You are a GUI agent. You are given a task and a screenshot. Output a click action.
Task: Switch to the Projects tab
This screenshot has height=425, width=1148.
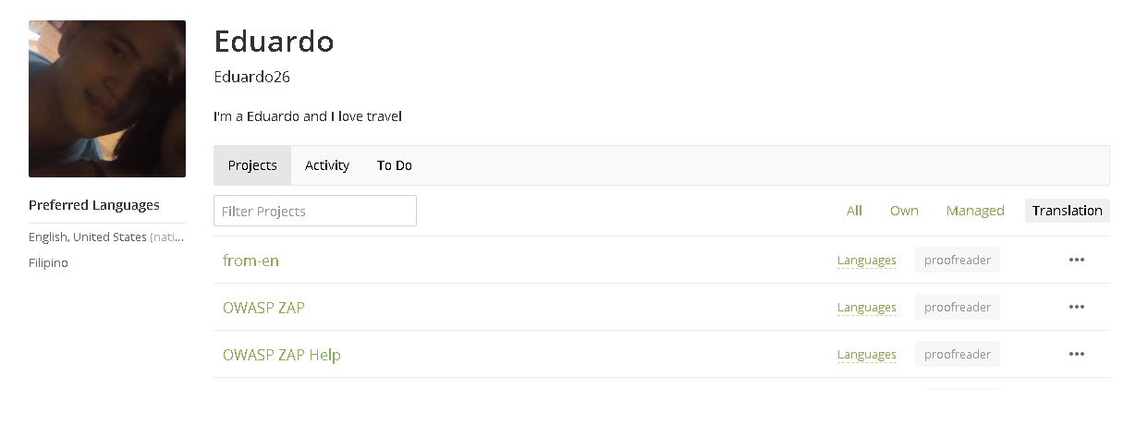pyautogui.click(x=252, y=165)
